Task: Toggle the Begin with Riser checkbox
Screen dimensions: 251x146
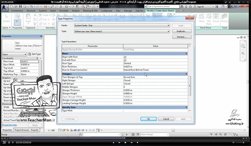Action: click(x=125, y=57)
